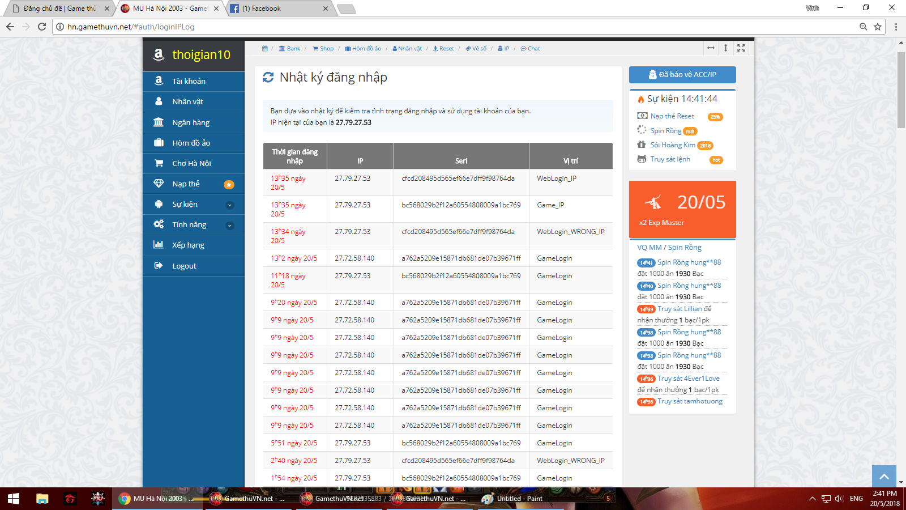Expand the Sự kiện sidebar submenu
The image size is (906, 510).
(x=229, y=205)
